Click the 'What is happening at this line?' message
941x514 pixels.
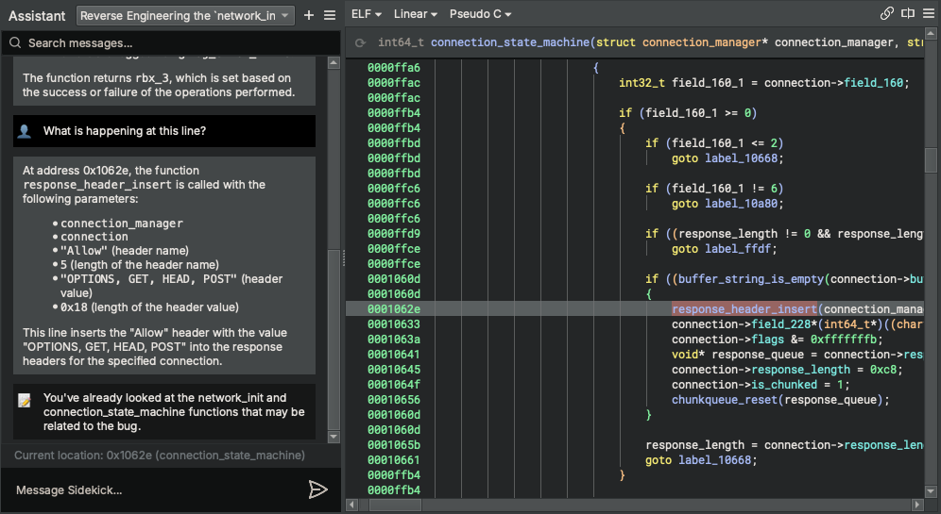point(163,131)
